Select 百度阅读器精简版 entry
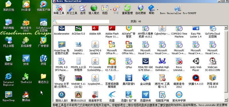229x107 pixels. (x=112, y=81)
